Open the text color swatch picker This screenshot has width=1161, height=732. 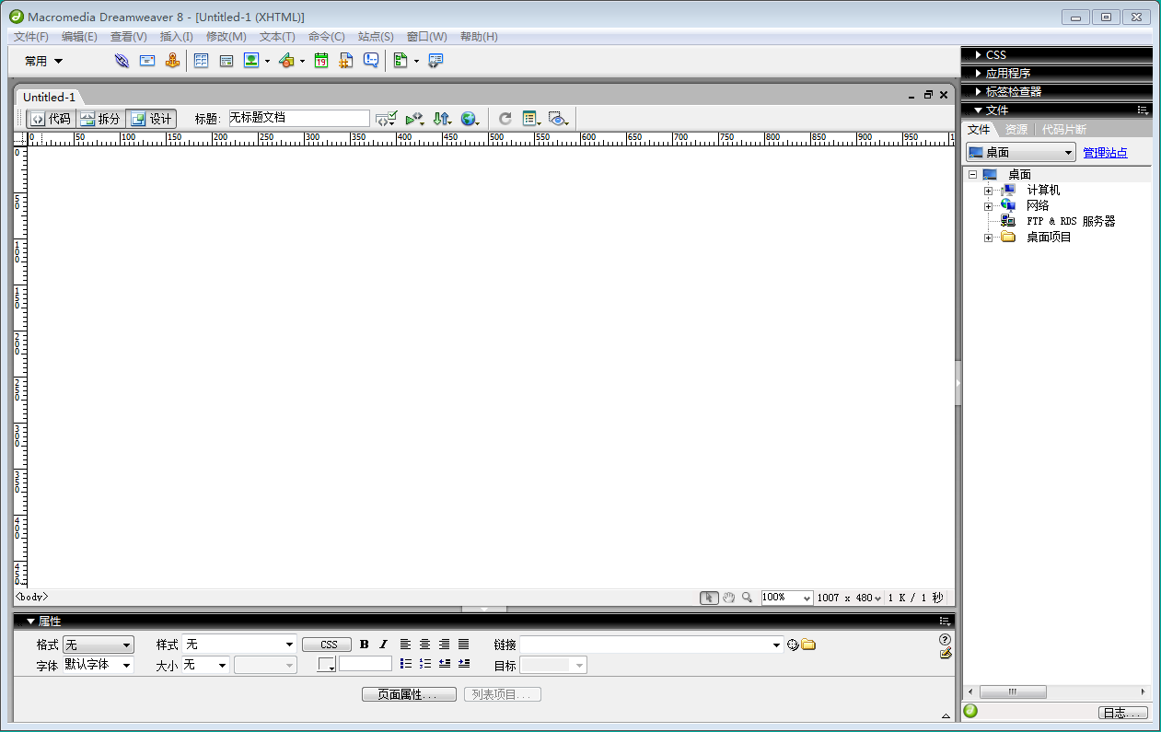point(327,665)
